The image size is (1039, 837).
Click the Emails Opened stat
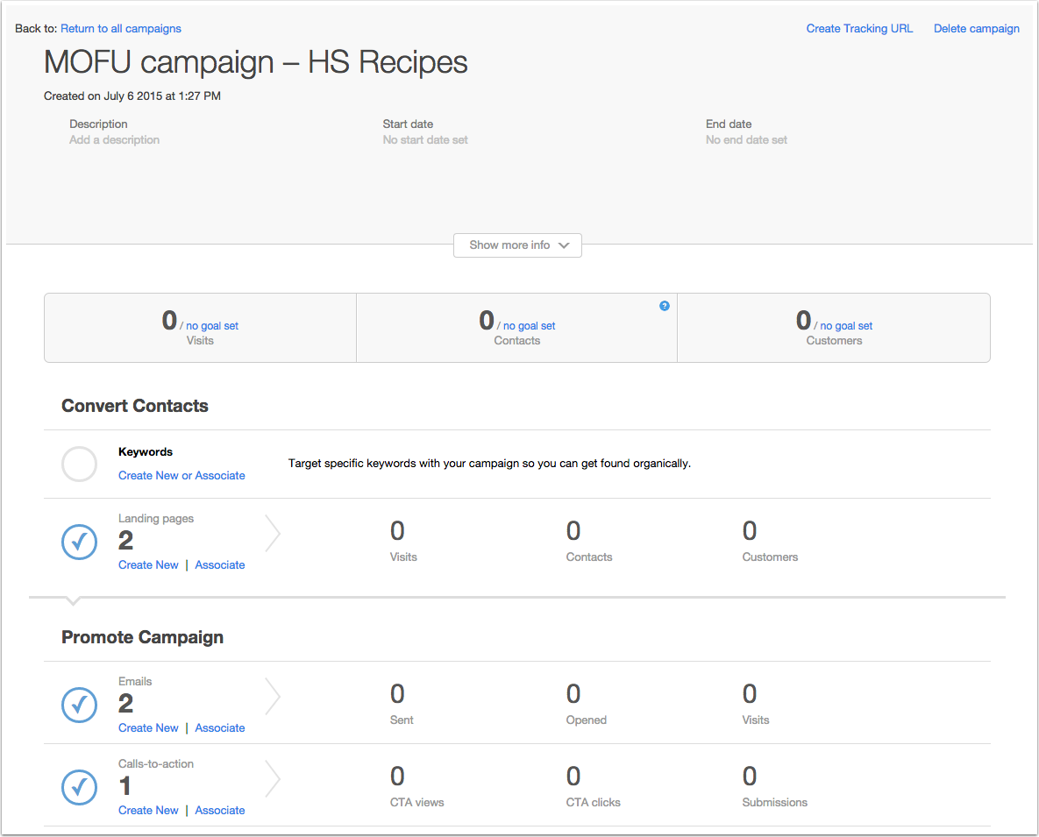click(587, 704)
